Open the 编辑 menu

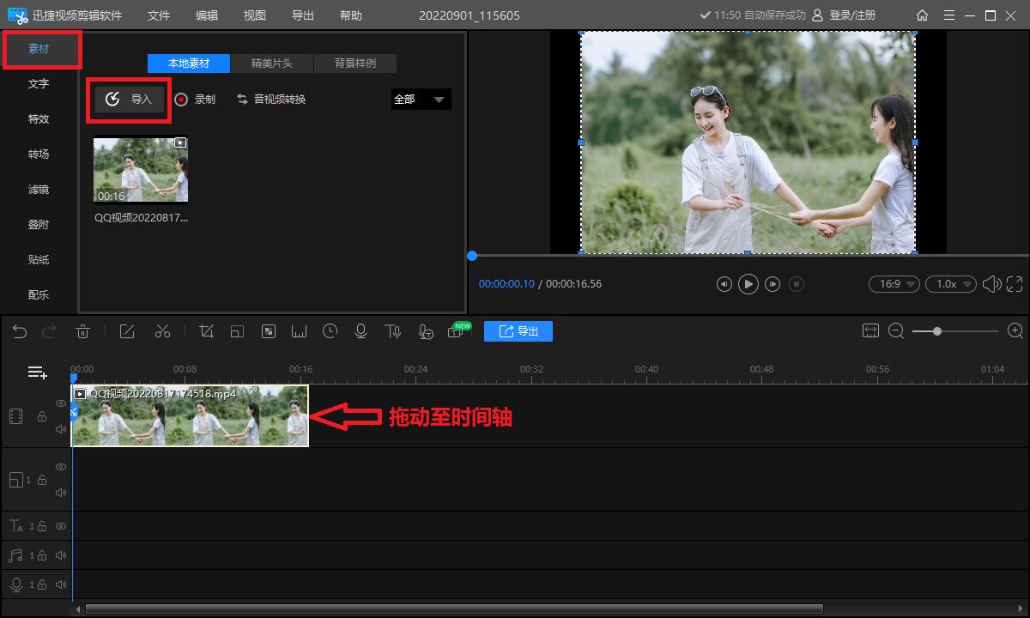(208, 15)
